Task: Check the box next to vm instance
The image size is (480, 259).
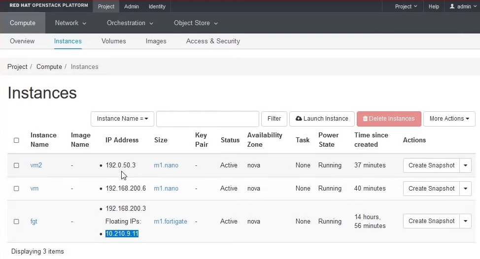Action: tap(16, 189)
